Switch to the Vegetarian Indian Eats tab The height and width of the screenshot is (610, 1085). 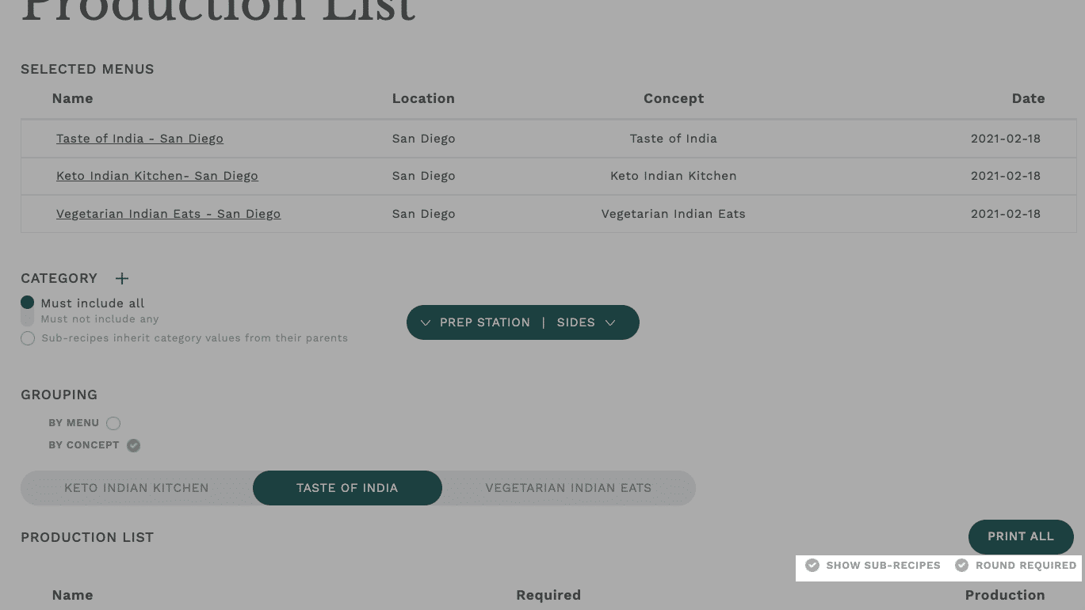pyautogui.click(x=568, y=488)
